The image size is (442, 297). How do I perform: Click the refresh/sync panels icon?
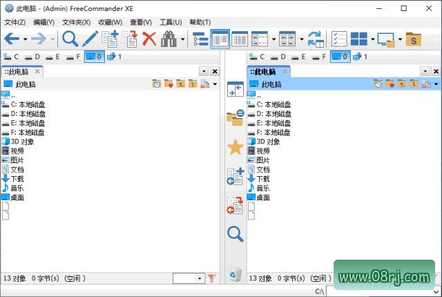click(x=316, y=39)
